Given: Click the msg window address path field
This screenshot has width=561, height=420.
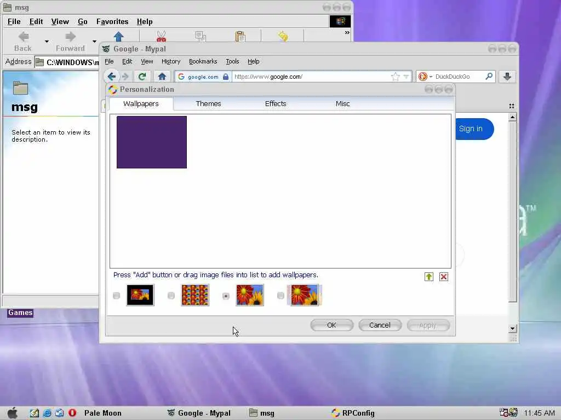Looking at the screenshot, I should [68, 62].
